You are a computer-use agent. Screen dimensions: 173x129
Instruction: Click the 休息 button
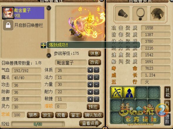(95, 54)
